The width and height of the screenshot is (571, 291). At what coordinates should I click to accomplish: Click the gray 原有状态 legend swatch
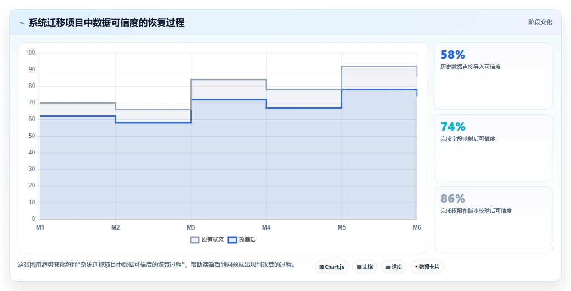tap(195, 240)
